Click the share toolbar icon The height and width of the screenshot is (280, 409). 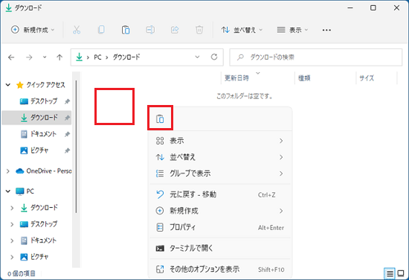click(175, 30)
